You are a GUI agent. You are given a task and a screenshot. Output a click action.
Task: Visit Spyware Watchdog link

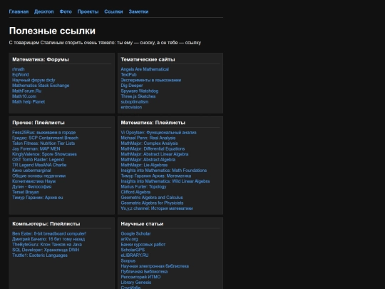(x=140, y=91)
